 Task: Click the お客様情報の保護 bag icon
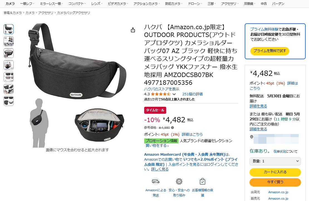click(202, 181)
